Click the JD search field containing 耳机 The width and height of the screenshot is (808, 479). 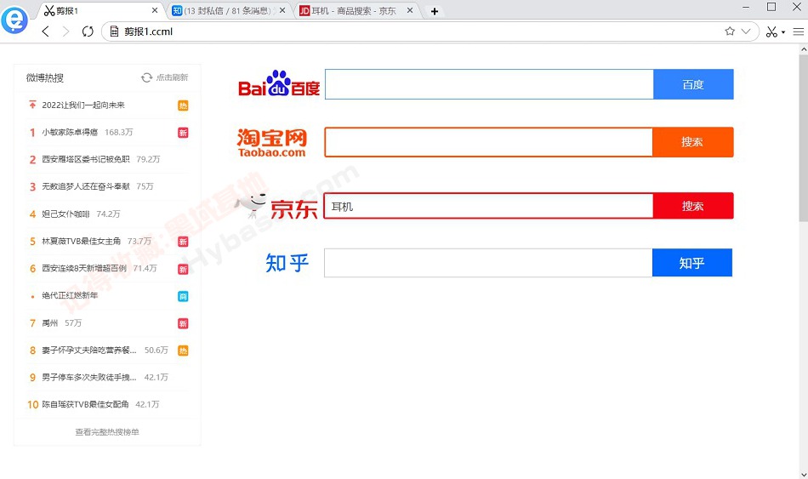(x=488, y=206)
